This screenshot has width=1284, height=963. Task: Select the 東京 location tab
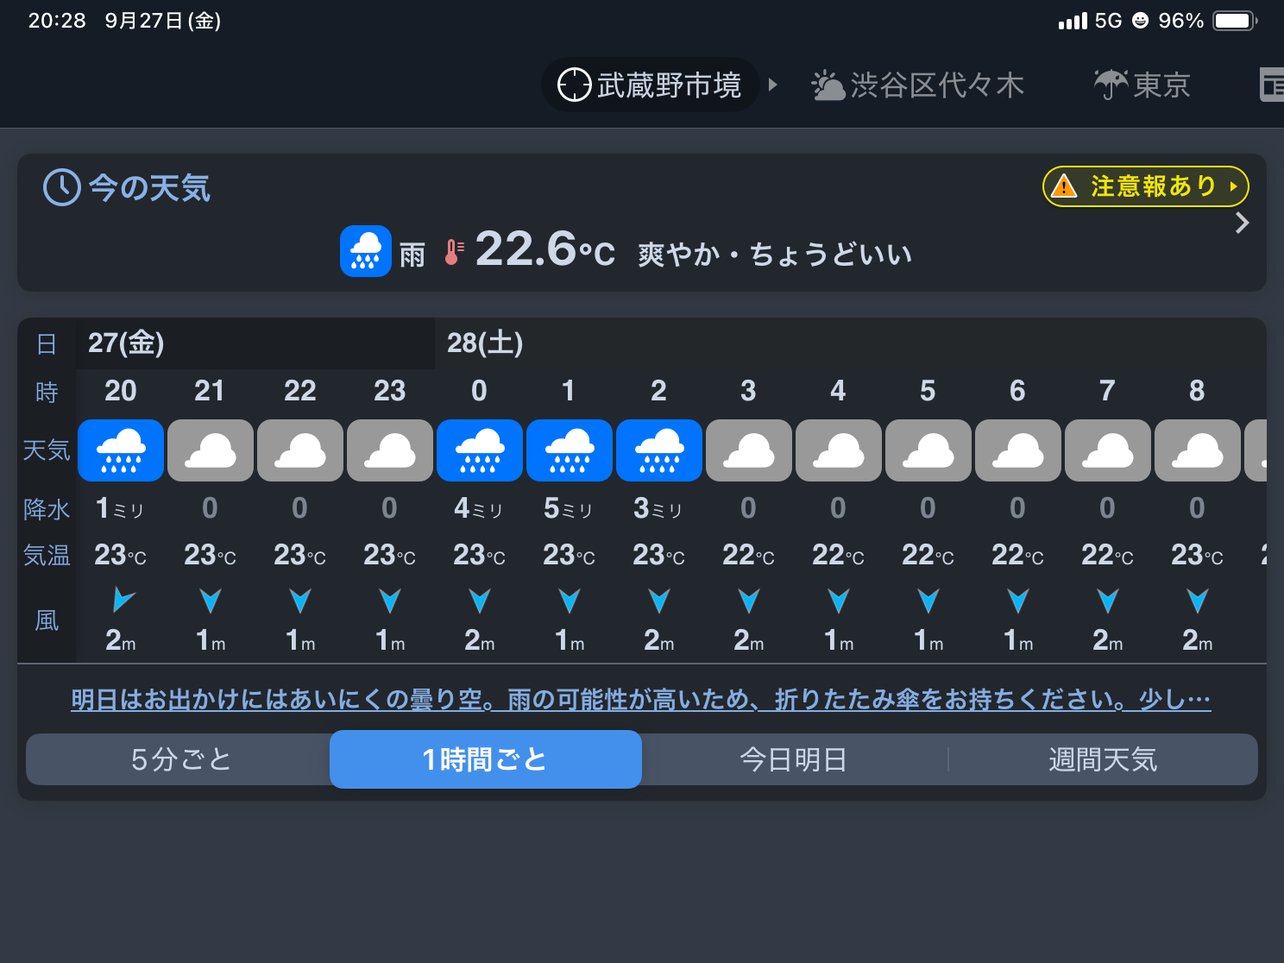pos(1142,85)
